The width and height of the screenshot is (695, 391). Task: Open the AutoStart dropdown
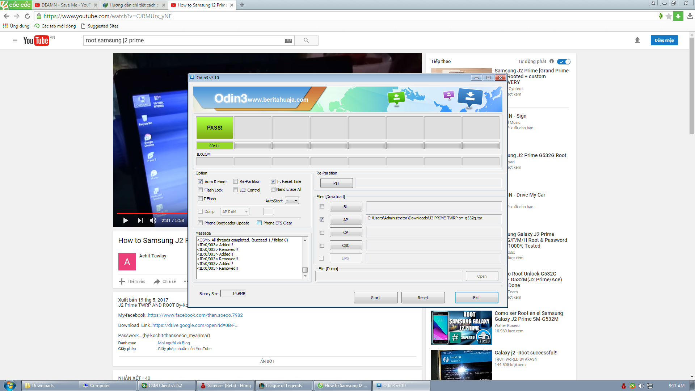(292, 201)
